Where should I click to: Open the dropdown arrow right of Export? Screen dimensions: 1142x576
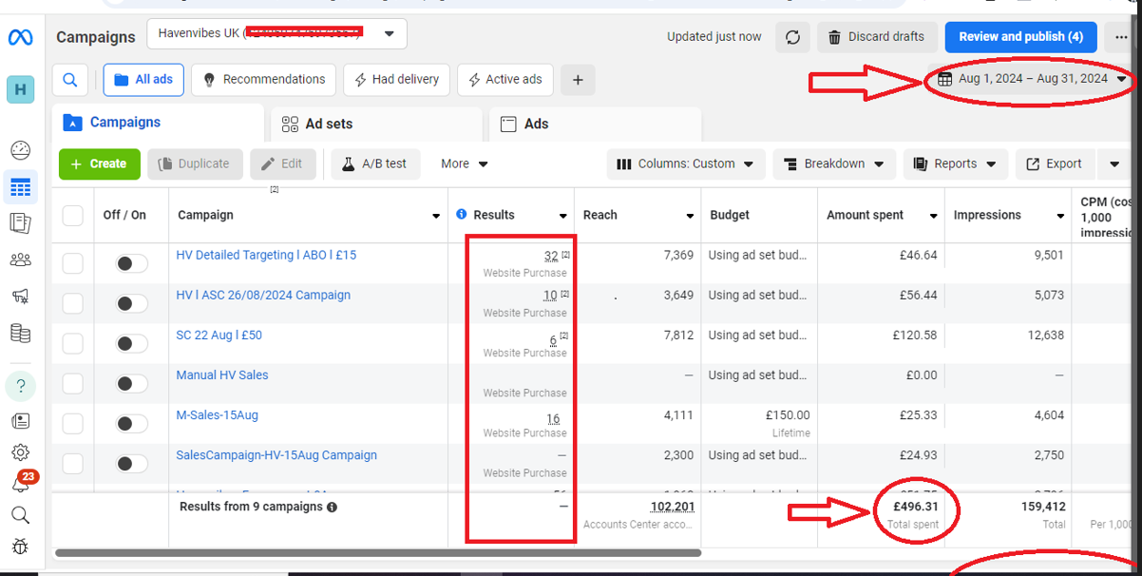pyautogui.click(x=1114, y=163)
